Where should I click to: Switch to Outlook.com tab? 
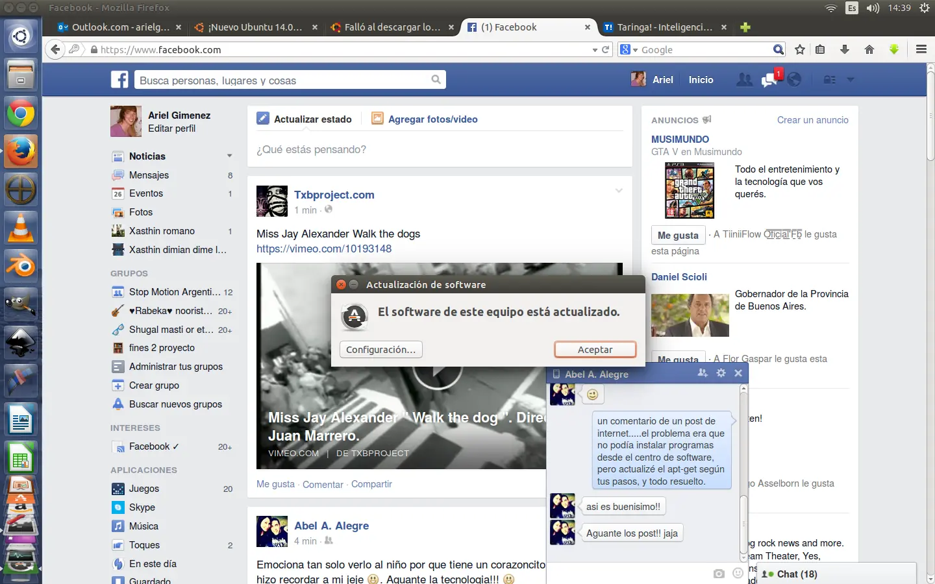119,27
